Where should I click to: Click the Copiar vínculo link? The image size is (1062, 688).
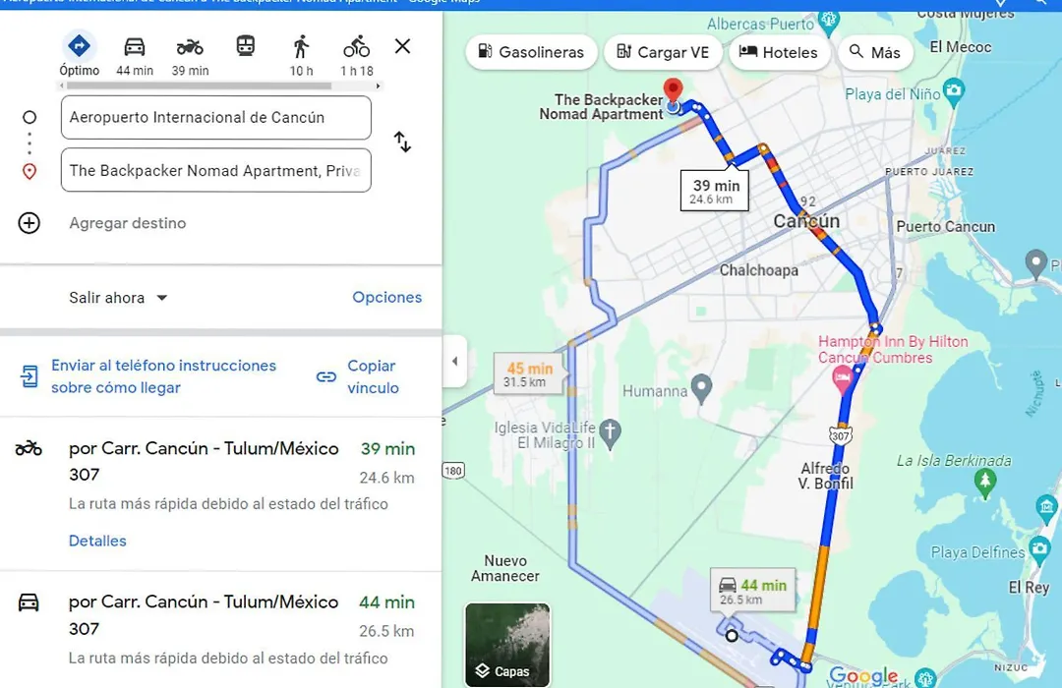374,376
